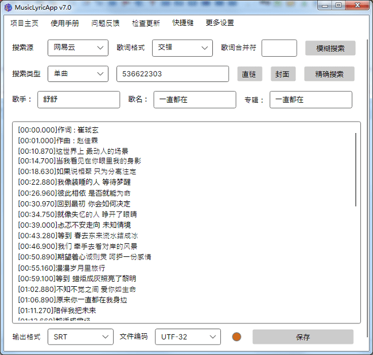The image size is (373, 355).
Task: Open the 项目主页 menu item
Action: [x=25, y=24]
